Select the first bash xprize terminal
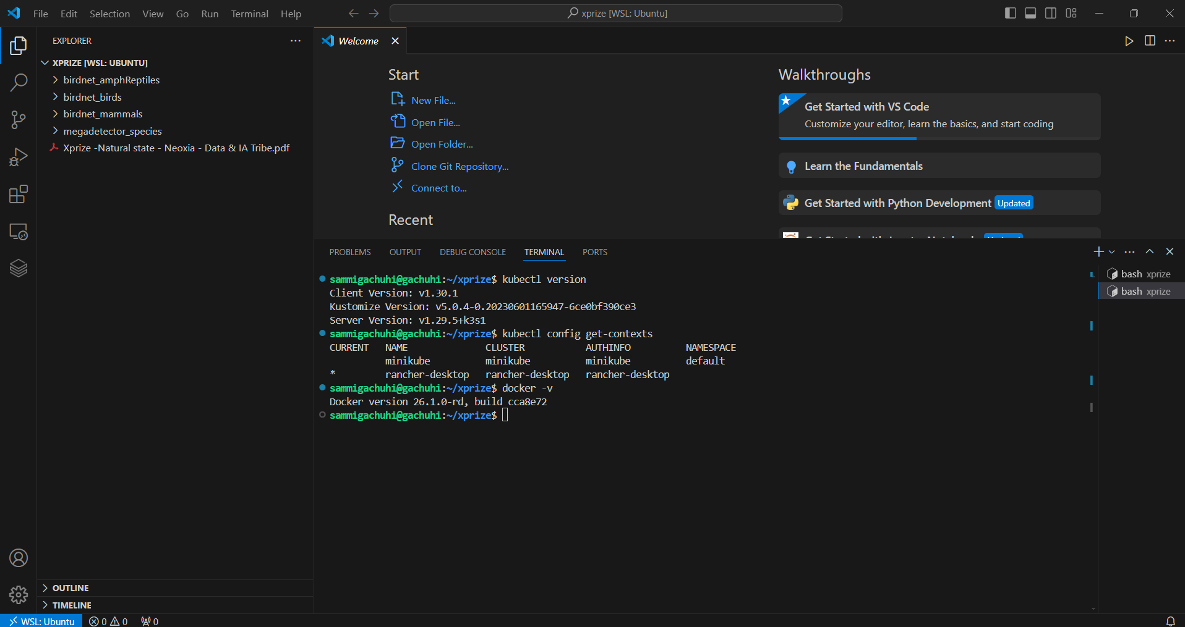 click(x=1141, y=274)
